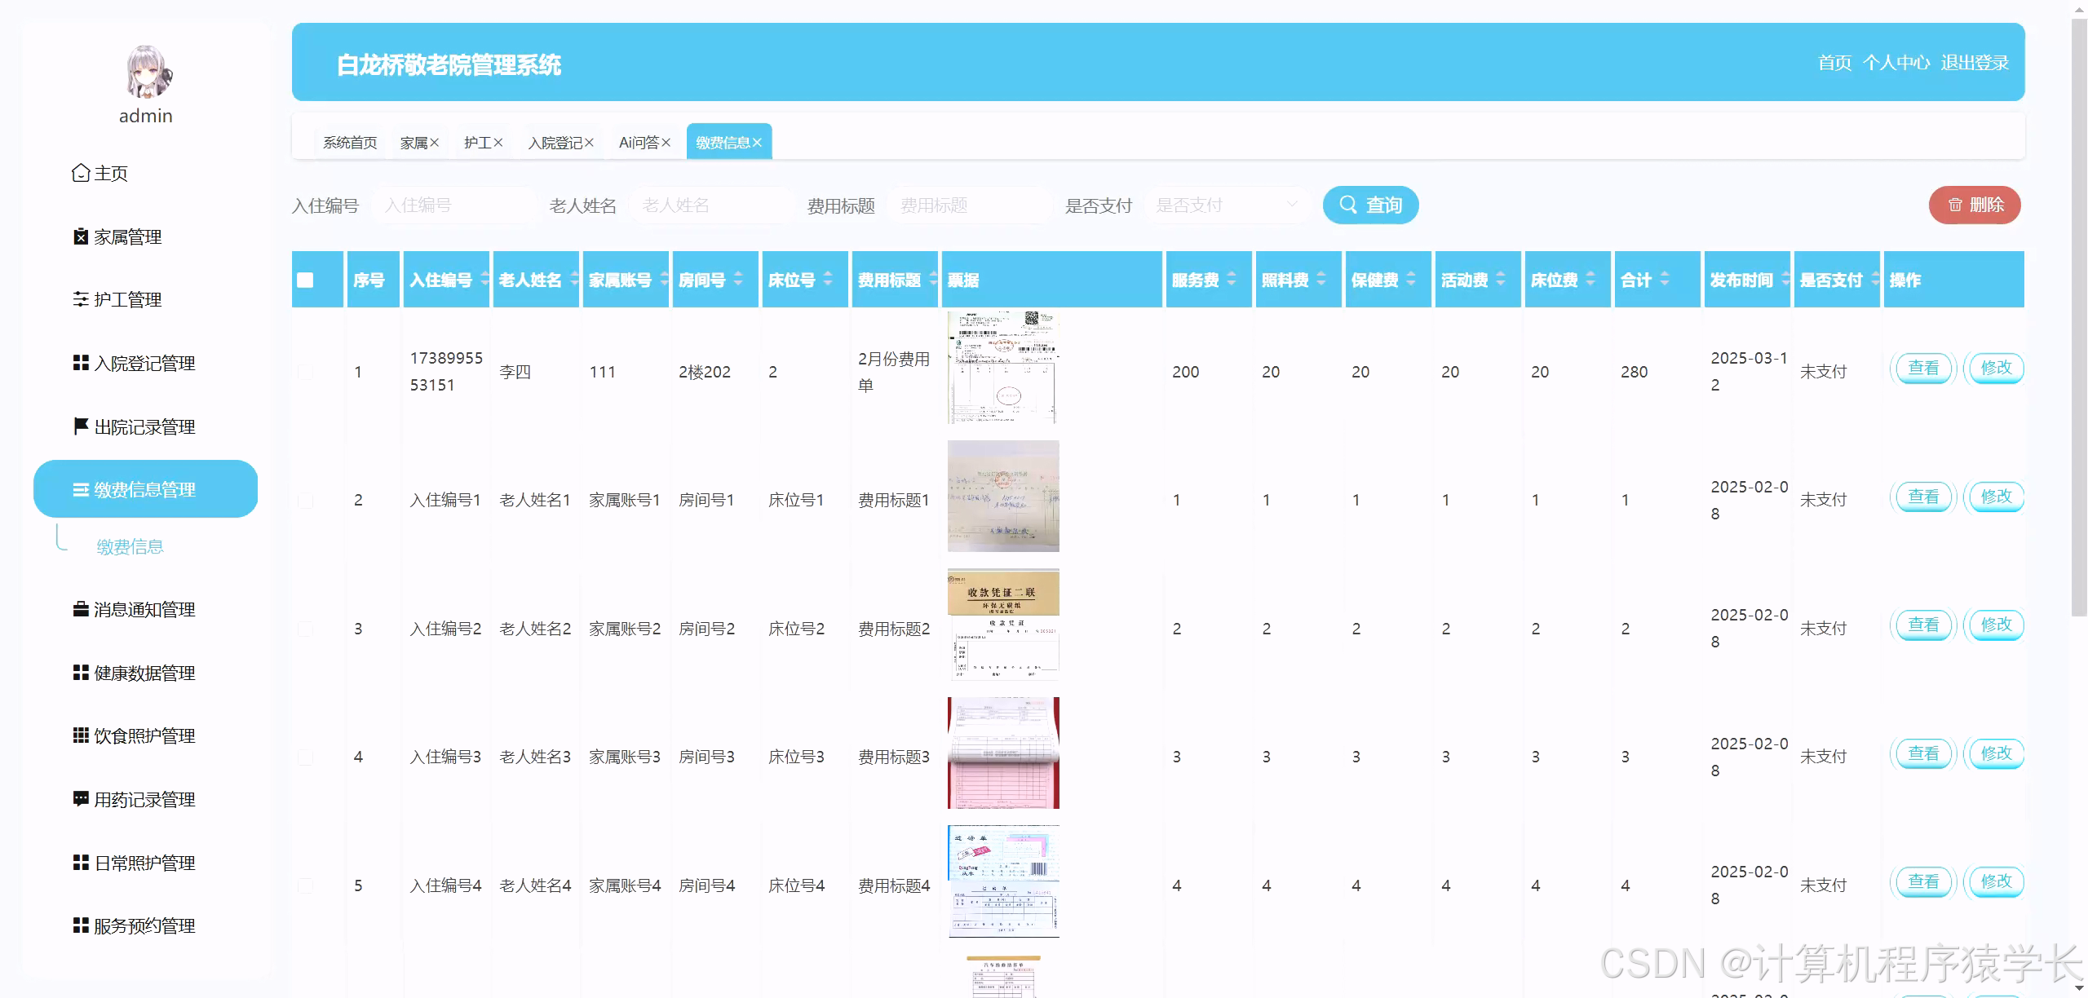Close the Ai问答 tab with its X
This screenshot has height=998, width=2088.
[666, 143]
